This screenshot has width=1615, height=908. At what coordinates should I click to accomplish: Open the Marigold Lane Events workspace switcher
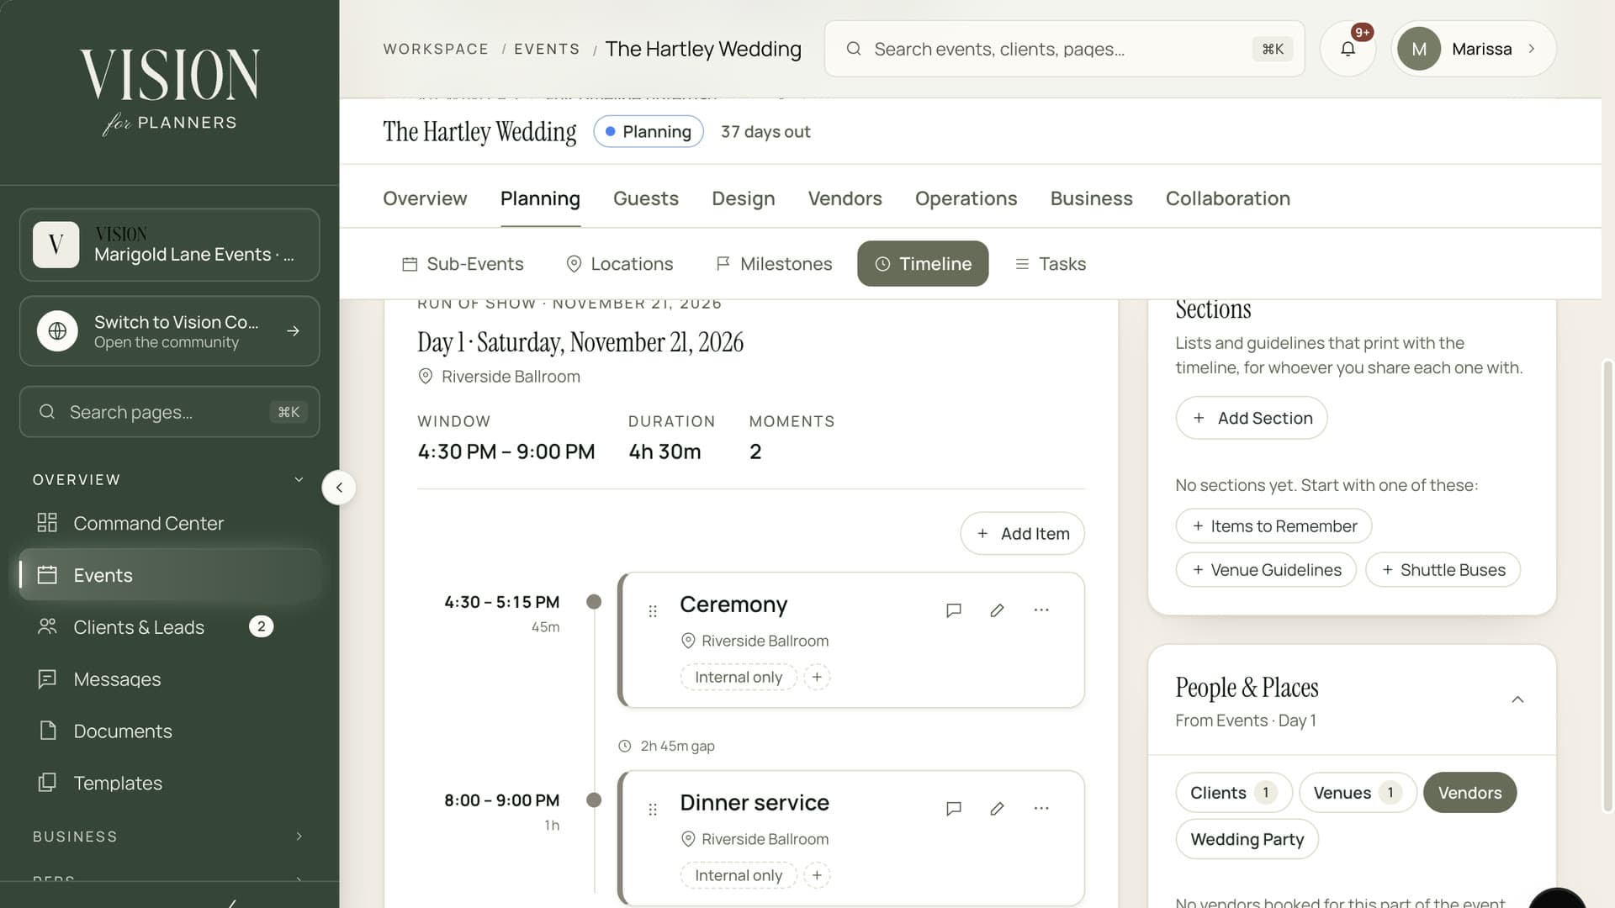click(x=169, y=245)
